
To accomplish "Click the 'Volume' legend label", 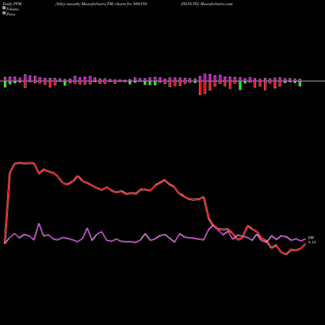I will [x=12, y=9].
